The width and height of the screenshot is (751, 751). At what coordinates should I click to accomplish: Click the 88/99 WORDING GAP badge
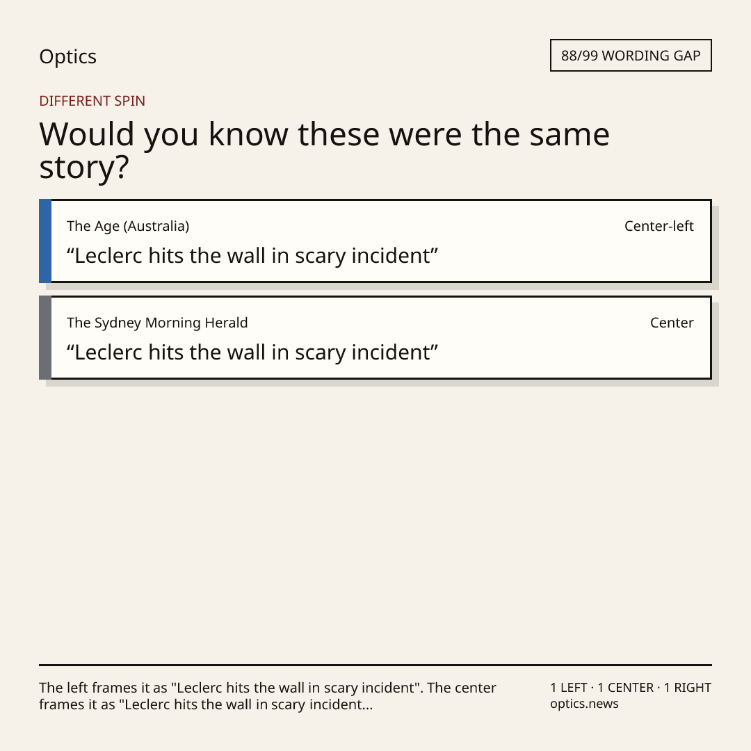click(631, 56)
